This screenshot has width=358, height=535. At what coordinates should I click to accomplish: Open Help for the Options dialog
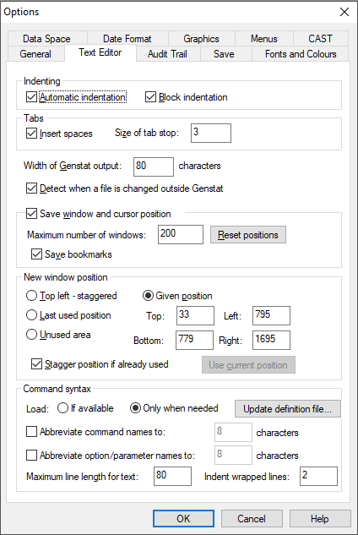point(320,519)
